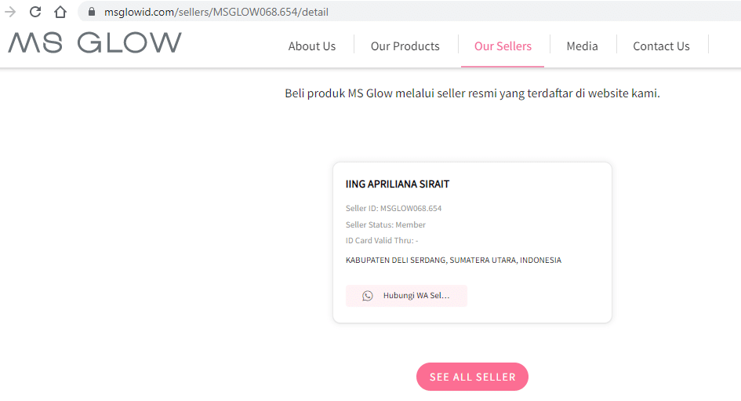Image resolution: width=741 pixels, height=401 pixels.
Task: Select the Our Sellers tab
Action: (x=503, y=46)
